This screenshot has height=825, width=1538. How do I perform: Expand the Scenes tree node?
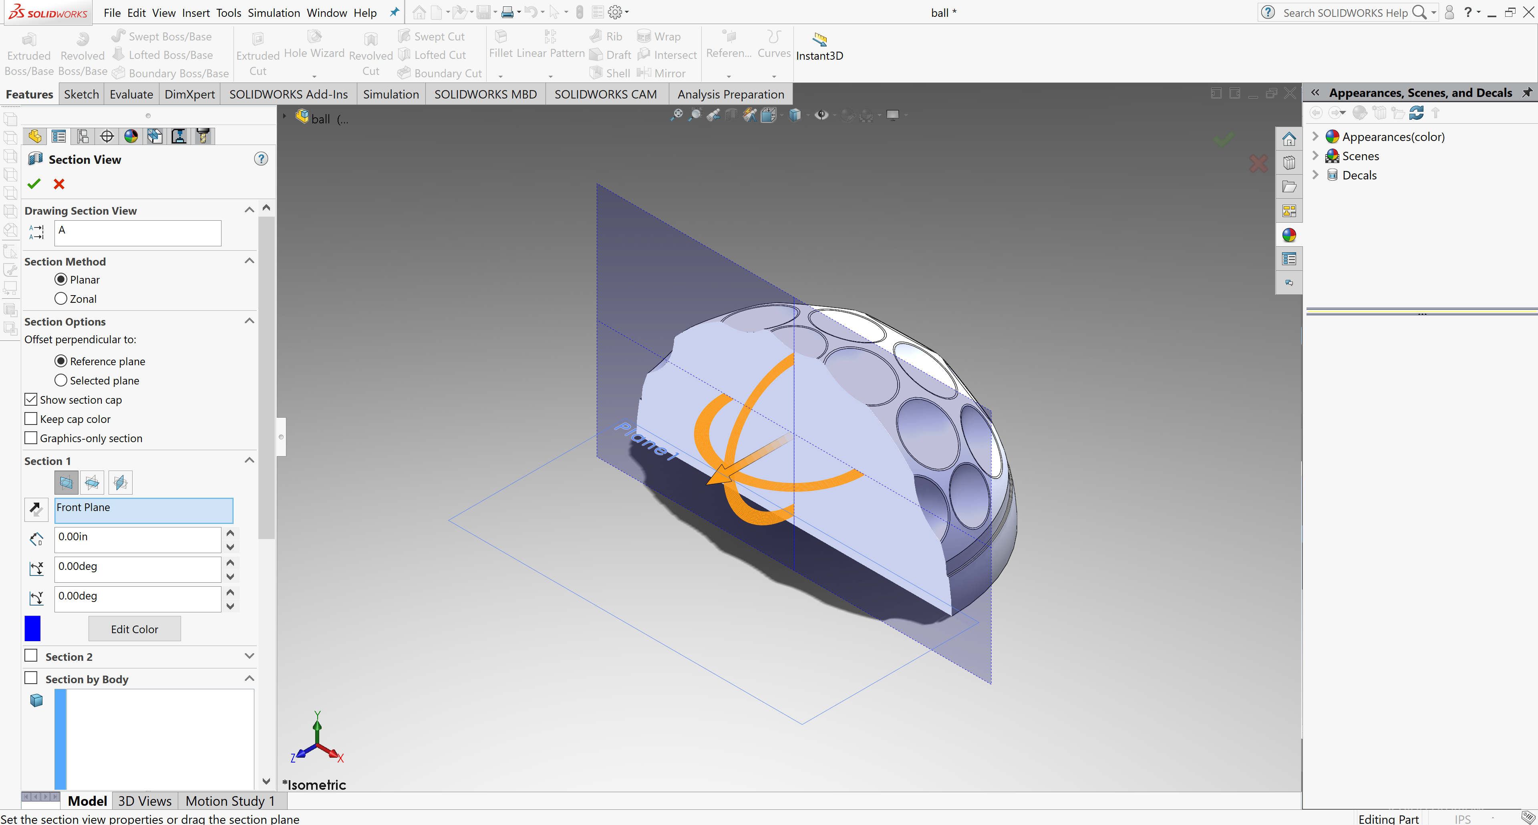(x=1315, y=155)
